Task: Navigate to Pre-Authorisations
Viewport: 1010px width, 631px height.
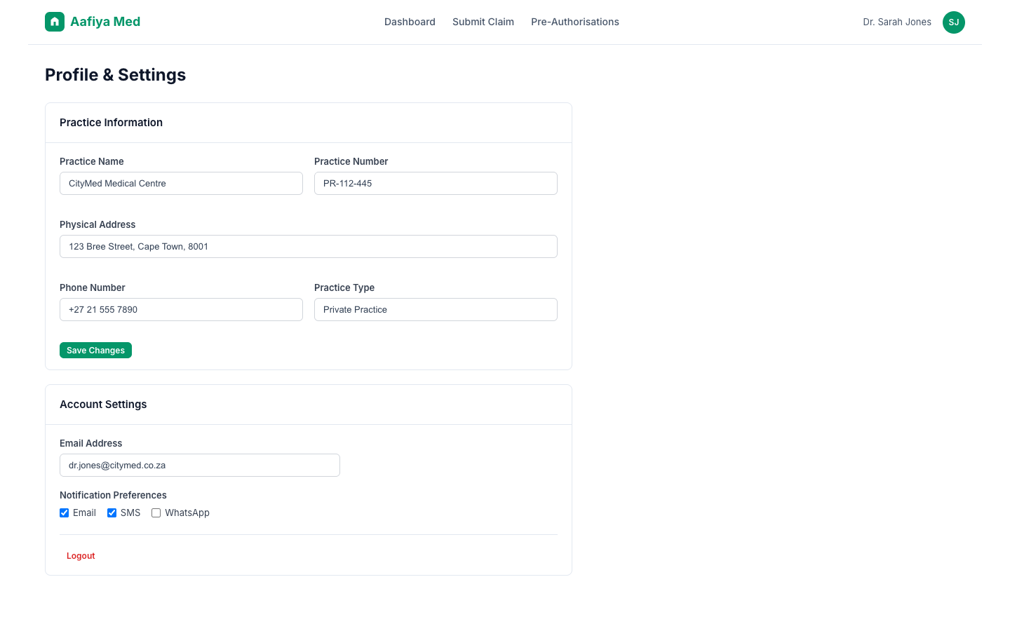Action: (x=575, y=22)
